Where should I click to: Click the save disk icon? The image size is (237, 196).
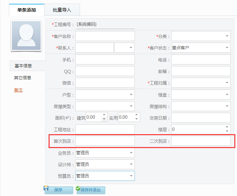[47, 188]
